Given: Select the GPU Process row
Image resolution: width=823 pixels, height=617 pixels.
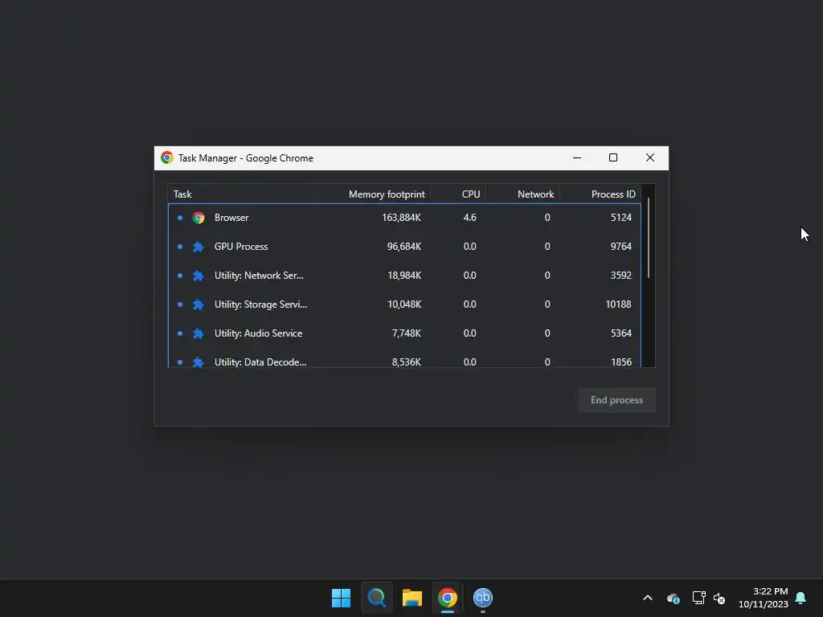Looking at the screenshot, I should (404, 247).
